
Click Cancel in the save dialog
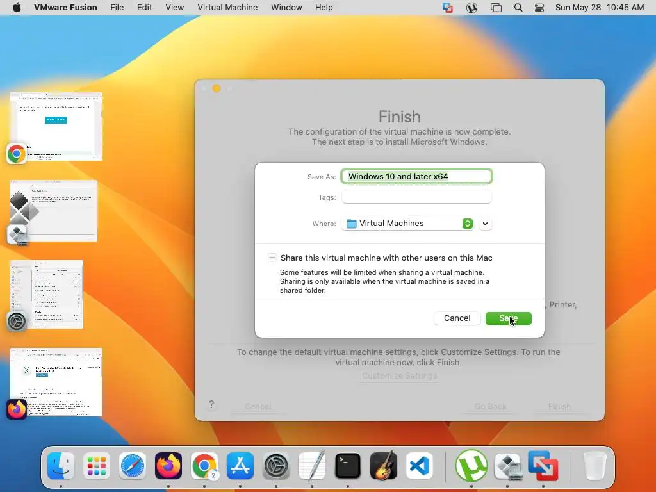pyautogui.click(x=457, y=318)
